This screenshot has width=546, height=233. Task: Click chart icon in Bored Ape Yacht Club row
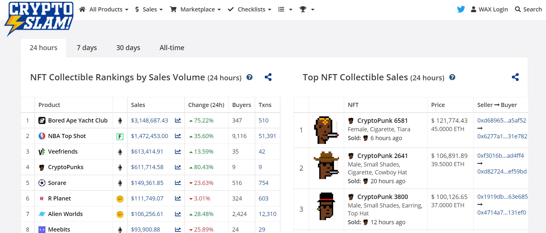tap(178, 120)
